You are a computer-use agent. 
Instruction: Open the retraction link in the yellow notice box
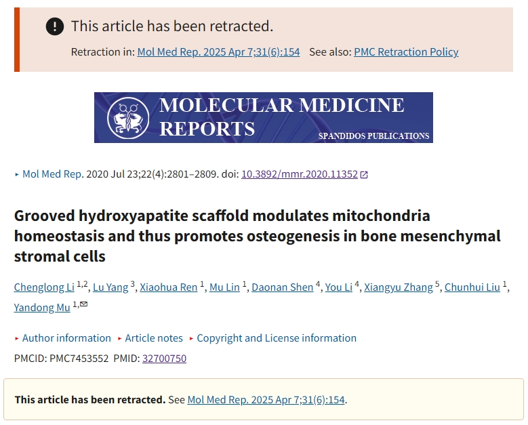tap(266, 400)
